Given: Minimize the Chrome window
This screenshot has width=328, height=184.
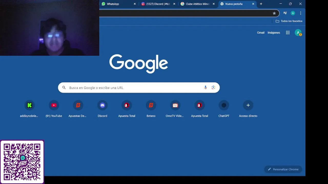Looking at the screenshot, I should point(281,4).
